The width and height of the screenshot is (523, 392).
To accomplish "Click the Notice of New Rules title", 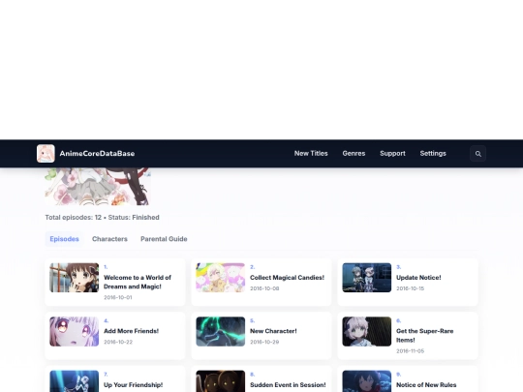I will pos(426,384).
